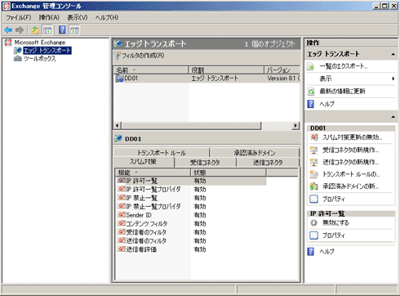Image resolution: width=400 pixels, height=296 pixels.
Task: Open ファイル(F) menu
Action: pos(19,18)
